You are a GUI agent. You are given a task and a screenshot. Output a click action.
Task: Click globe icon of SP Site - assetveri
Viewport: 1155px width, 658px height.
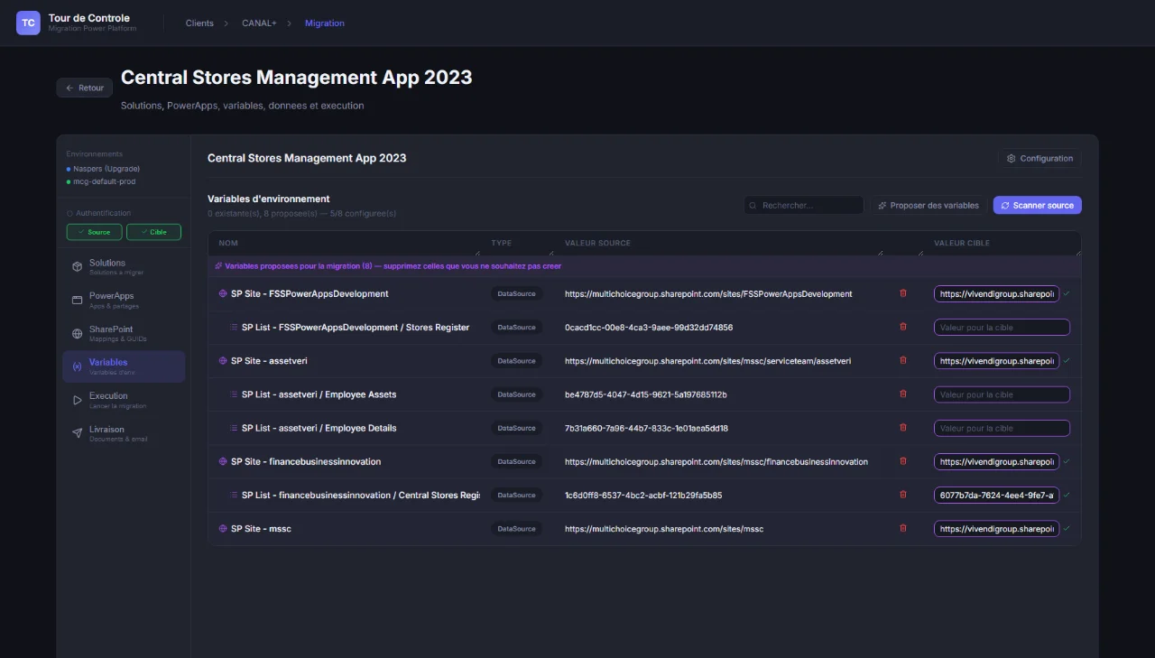223,360
